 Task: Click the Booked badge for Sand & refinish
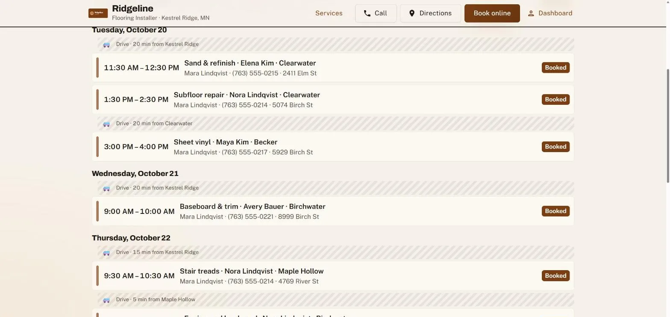point(555,67)
